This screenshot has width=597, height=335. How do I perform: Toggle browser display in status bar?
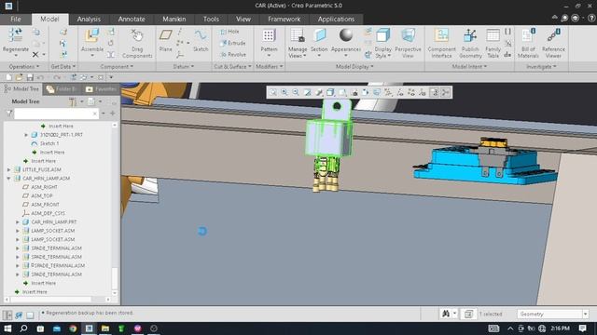(x=19, y=315)
